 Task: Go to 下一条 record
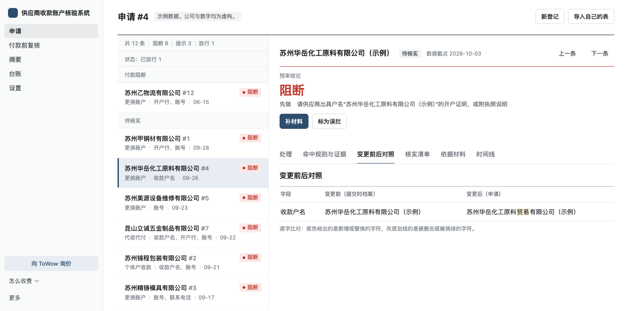(600, 53)
